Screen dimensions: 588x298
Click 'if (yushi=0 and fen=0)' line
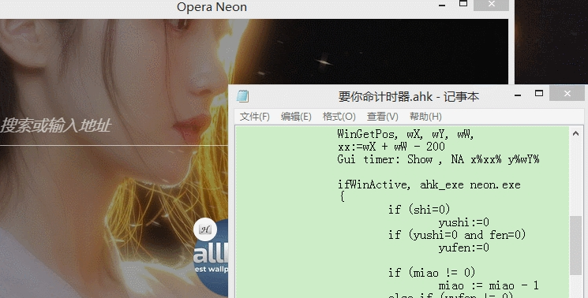tap(457, 235)
